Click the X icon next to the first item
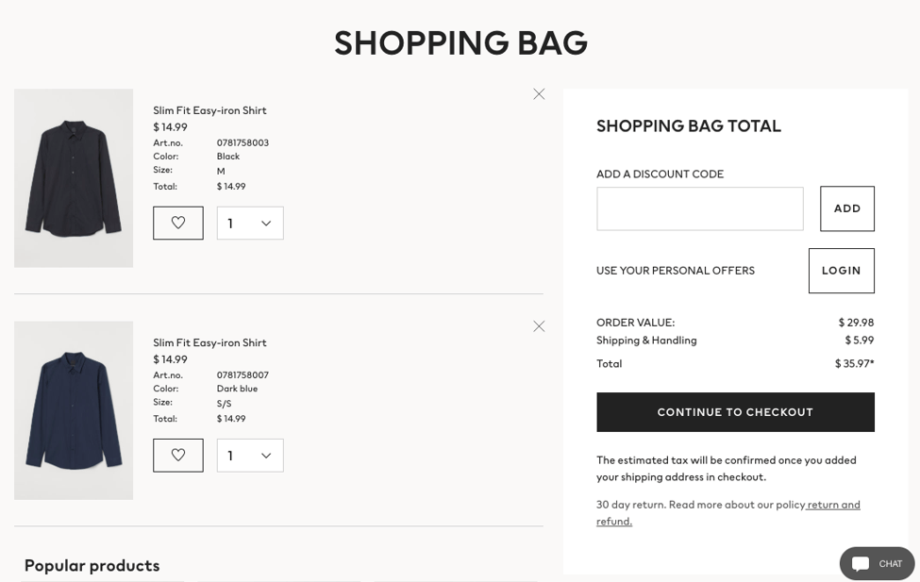 (539, 93)
